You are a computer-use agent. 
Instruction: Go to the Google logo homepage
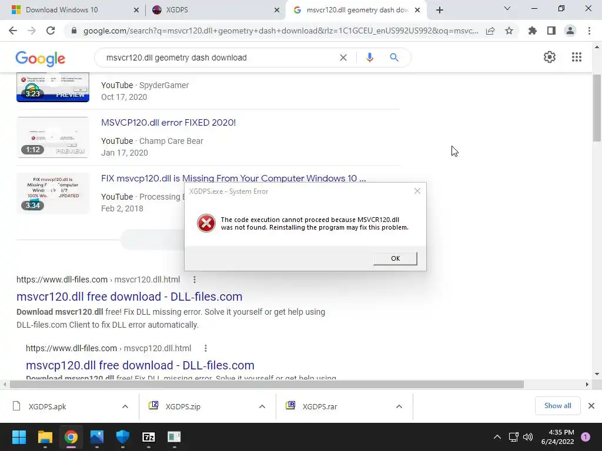coord(41,58)
